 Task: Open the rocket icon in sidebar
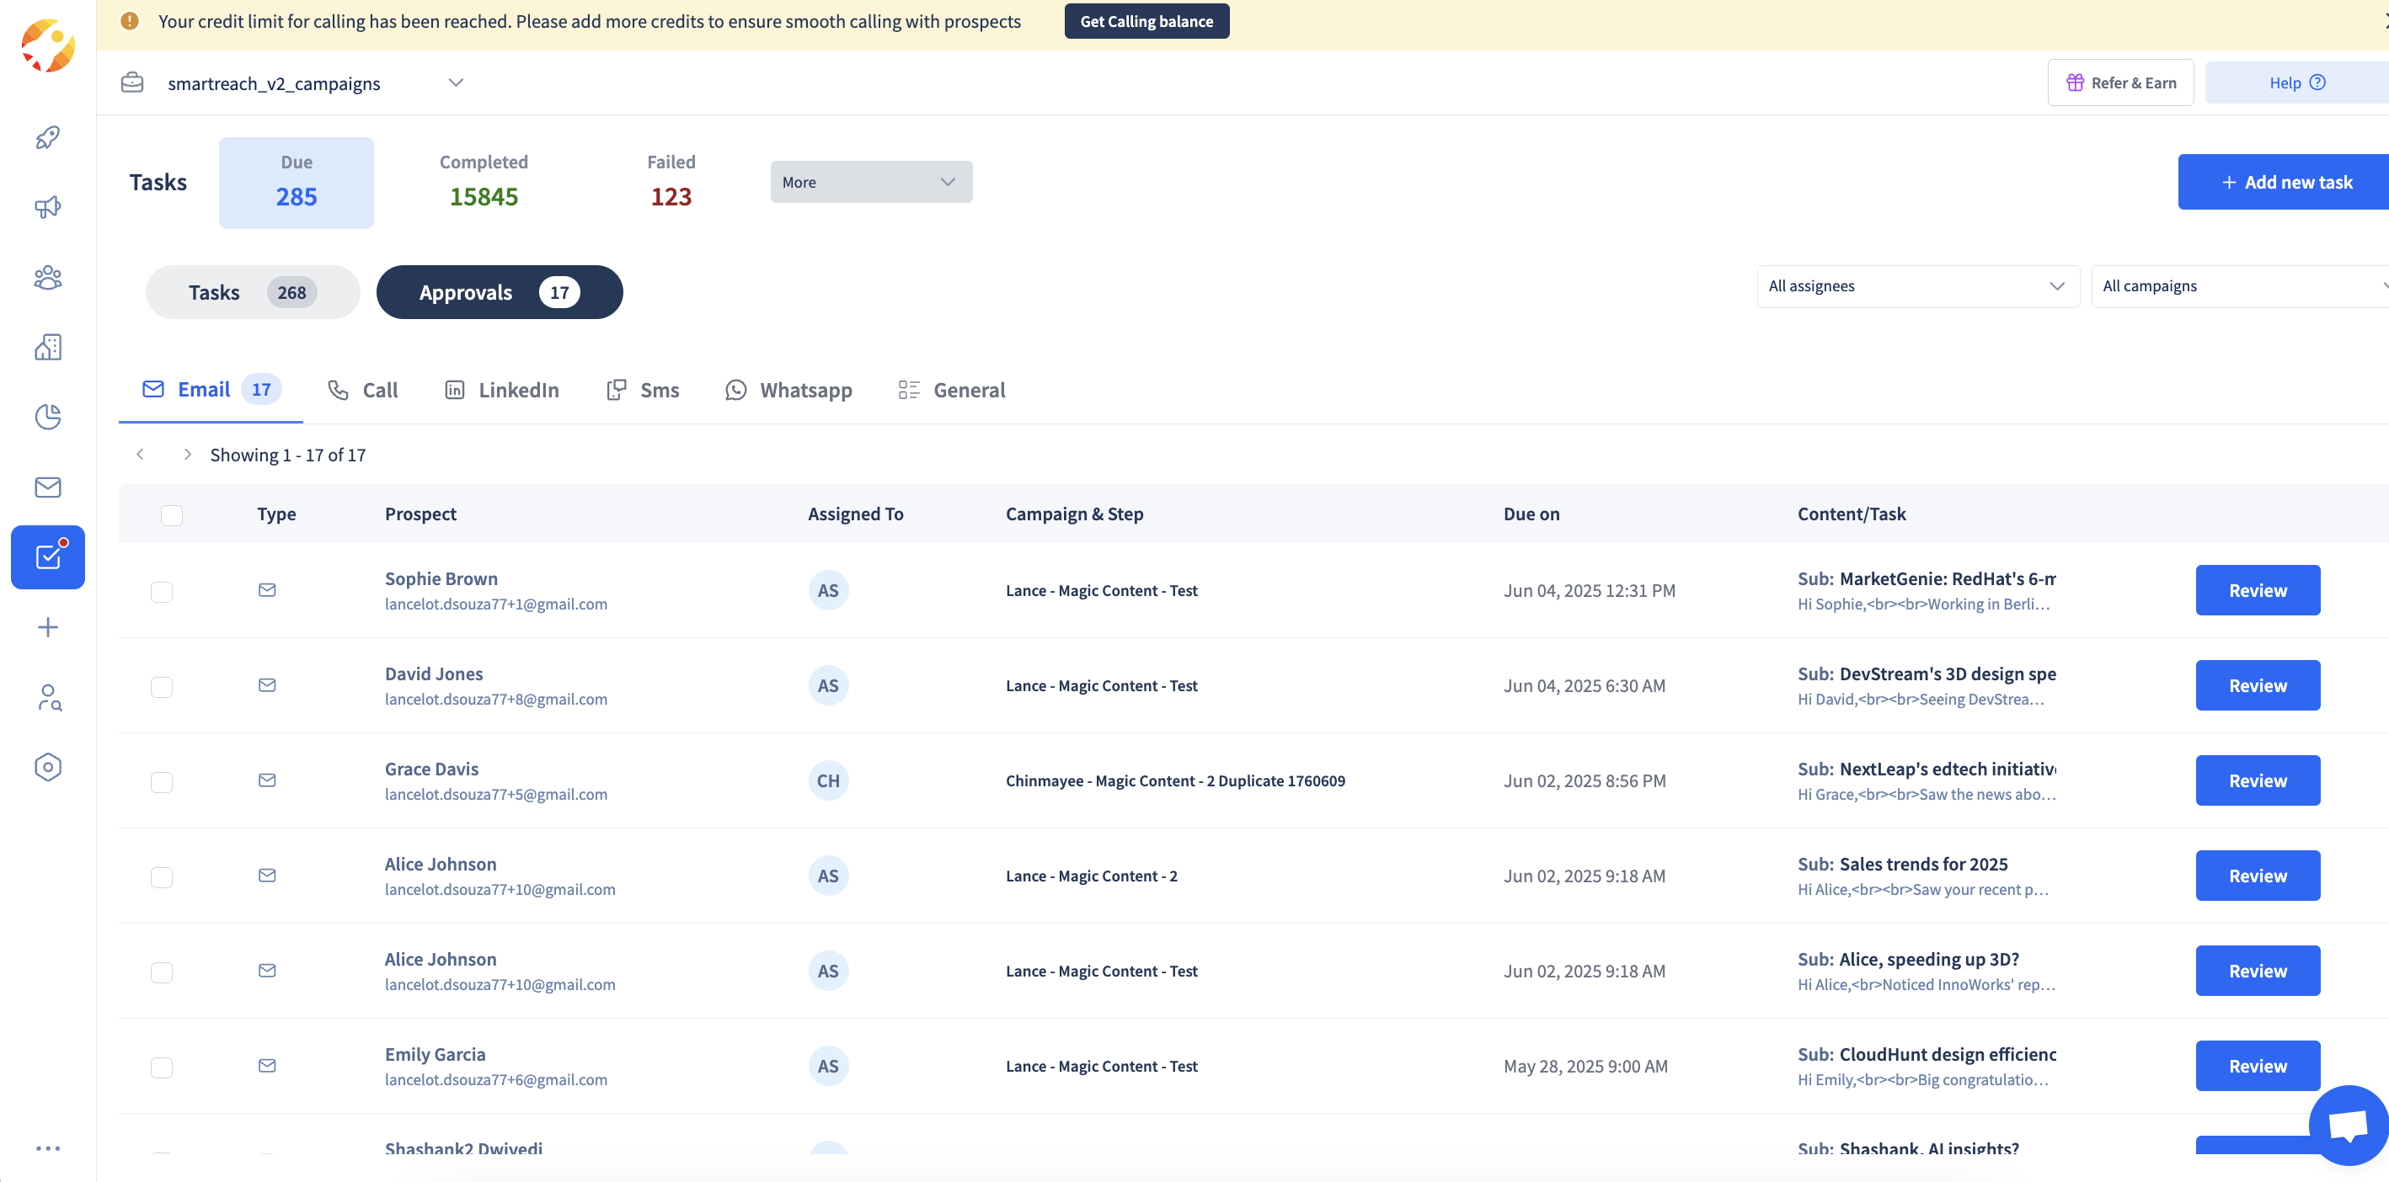(x=47, y=137)
